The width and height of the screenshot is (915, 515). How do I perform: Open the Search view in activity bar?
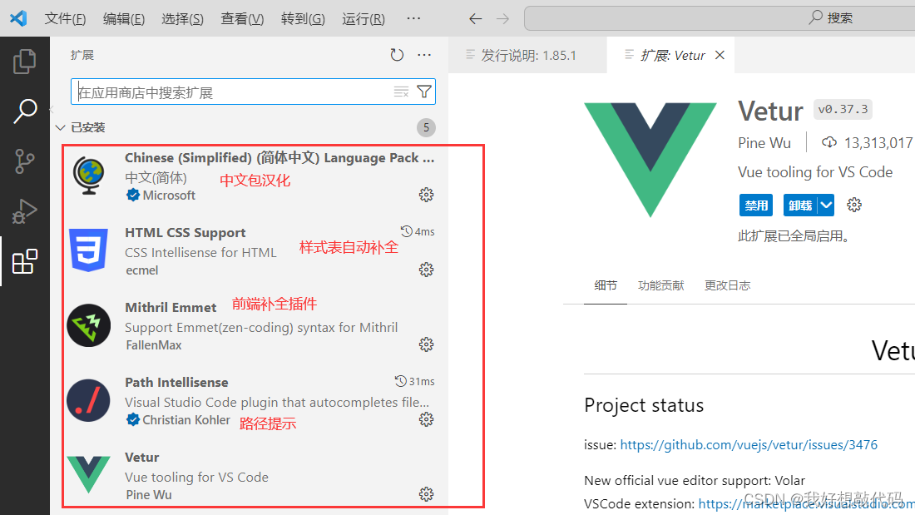click(24, 111)
